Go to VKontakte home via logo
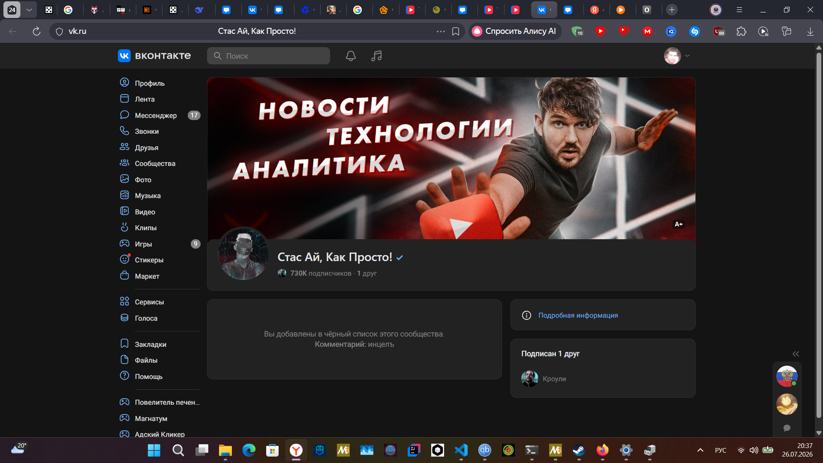Viewport: 823px width, 463px height. pos(154,56)
